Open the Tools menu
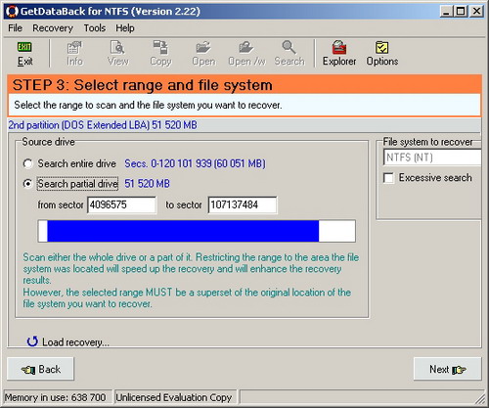Screen dimensions: 489x408 pos(95,28)
